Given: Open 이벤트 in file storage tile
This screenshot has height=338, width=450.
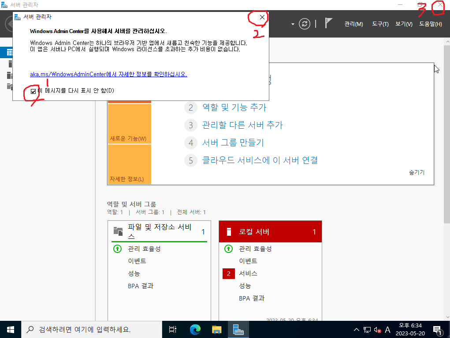Looking at the screenshot, I should click(x=137, y=261).
